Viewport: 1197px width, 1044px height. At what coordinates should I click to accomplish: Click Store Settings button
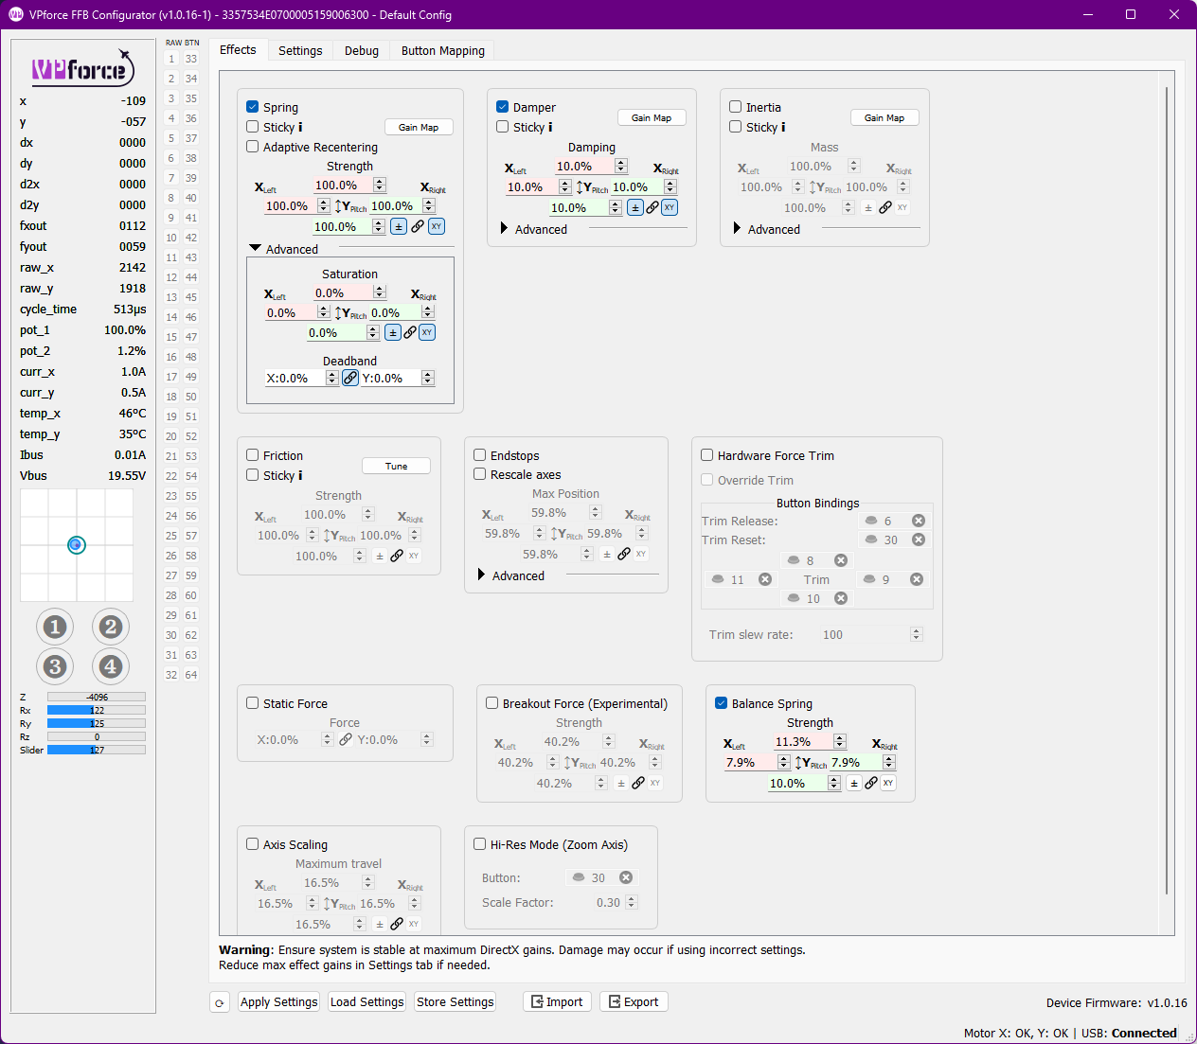[x=456, y=1002]
